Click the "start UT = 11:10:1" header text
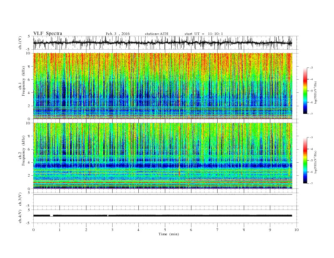 [204, 34]
